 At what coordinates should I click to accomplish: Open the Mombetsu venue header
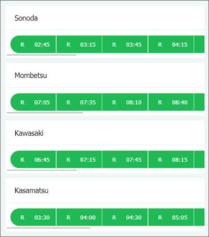click(x=105, y=75)
